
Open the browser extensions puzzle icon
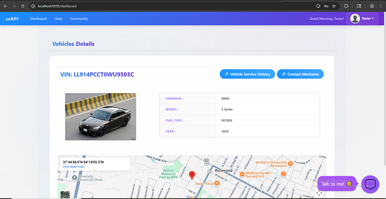pos(346,6)
